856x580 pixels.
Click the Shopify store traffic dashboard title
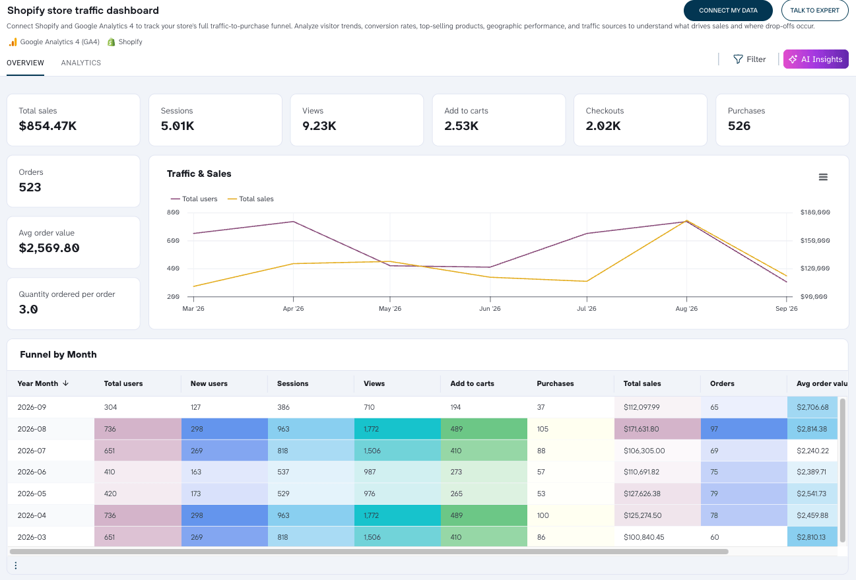tap(83, 11)
